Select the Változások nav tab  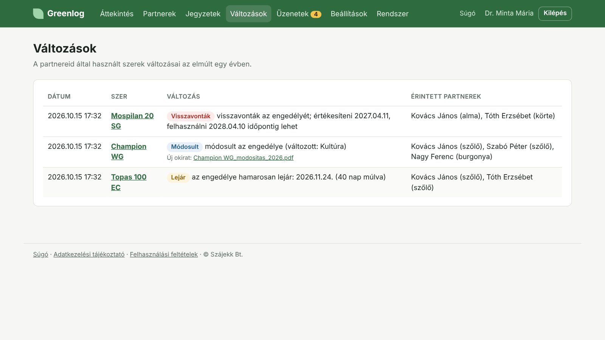point(248,14)
